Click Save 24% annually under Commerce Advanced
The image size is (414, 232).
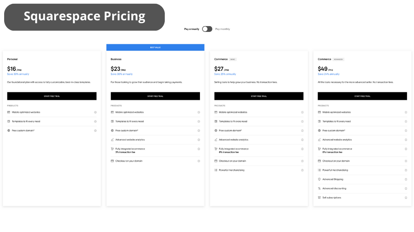point(328,74)
